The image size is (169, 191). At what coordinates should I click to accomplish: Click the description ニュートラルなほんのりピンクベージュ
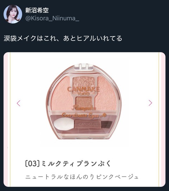click(x=82, y=177)
